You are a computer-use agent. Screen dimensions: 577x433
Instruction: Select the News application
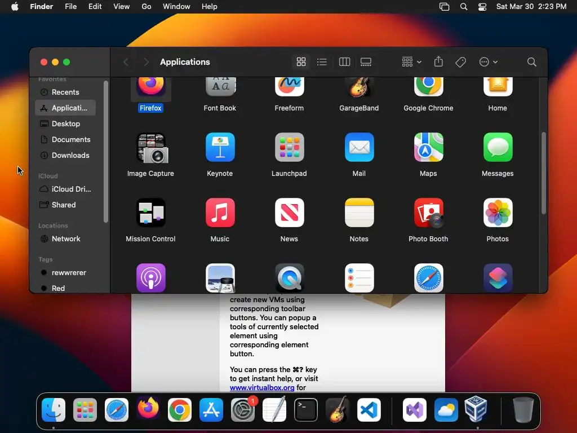(x=289, y=213)
